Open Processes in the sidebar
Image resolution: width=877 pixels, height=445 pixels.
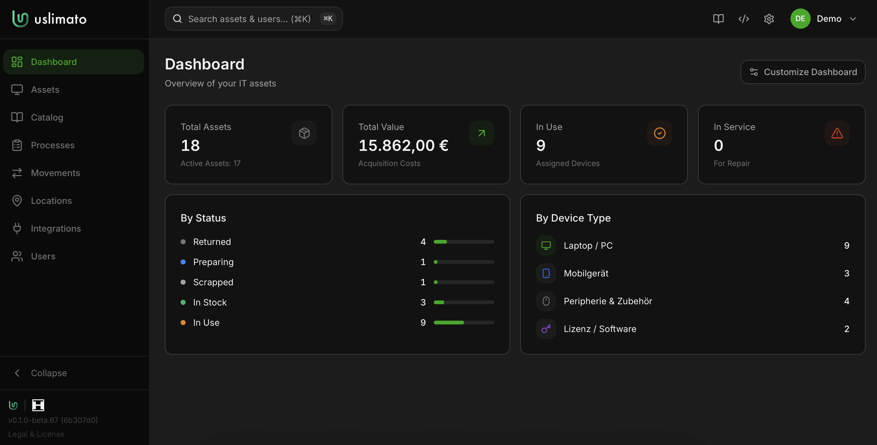click(74, 145)
